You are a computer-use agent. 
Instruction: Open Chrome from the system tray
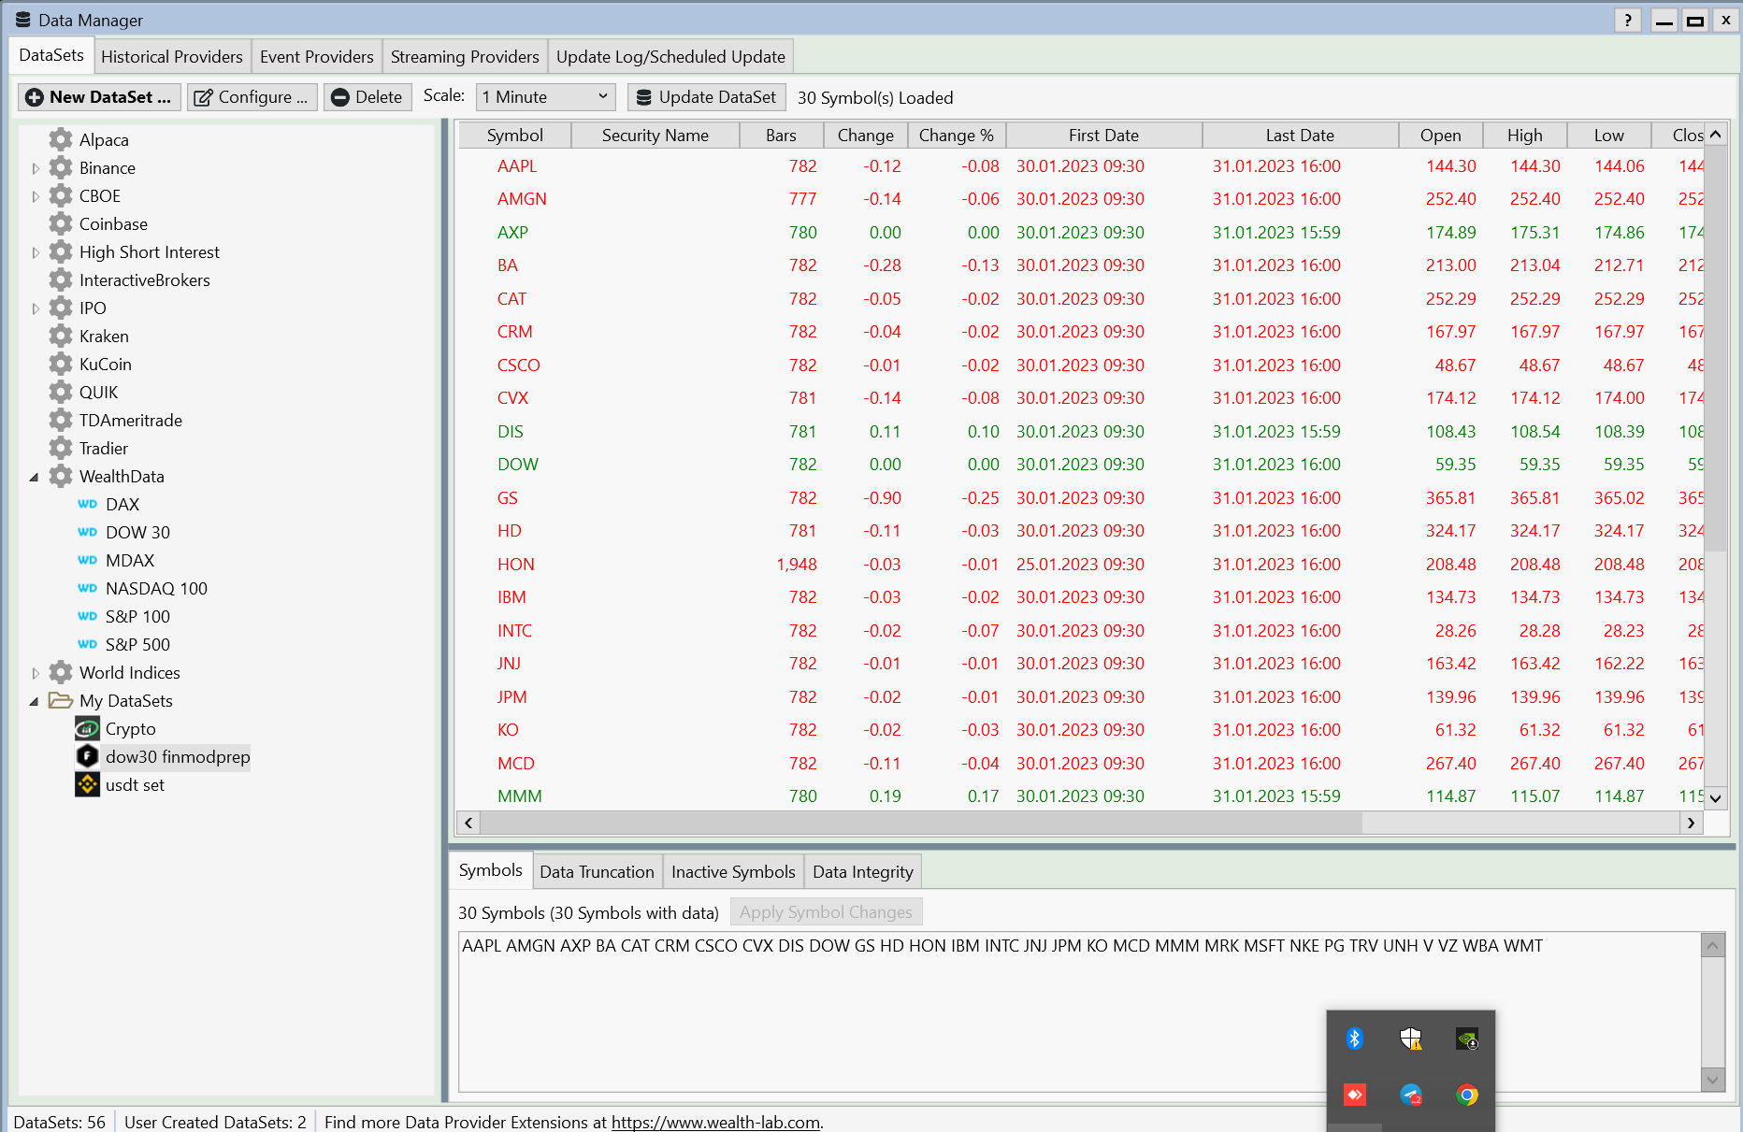pyautogui.click(x=1467, y=1094)
